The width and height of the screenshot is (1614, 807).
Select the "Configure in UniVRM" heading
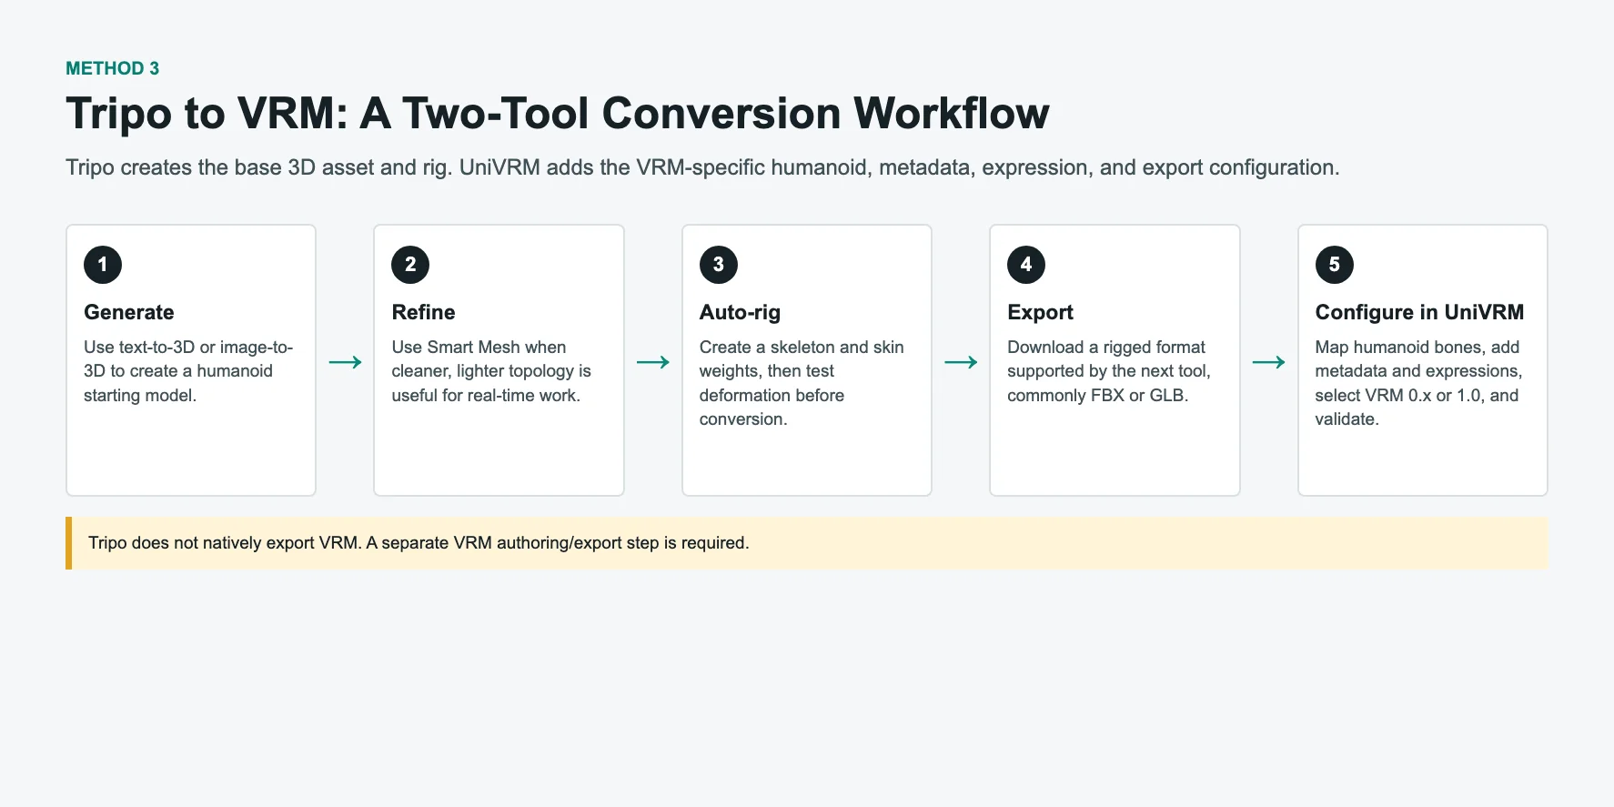(x=1419, y=312)
